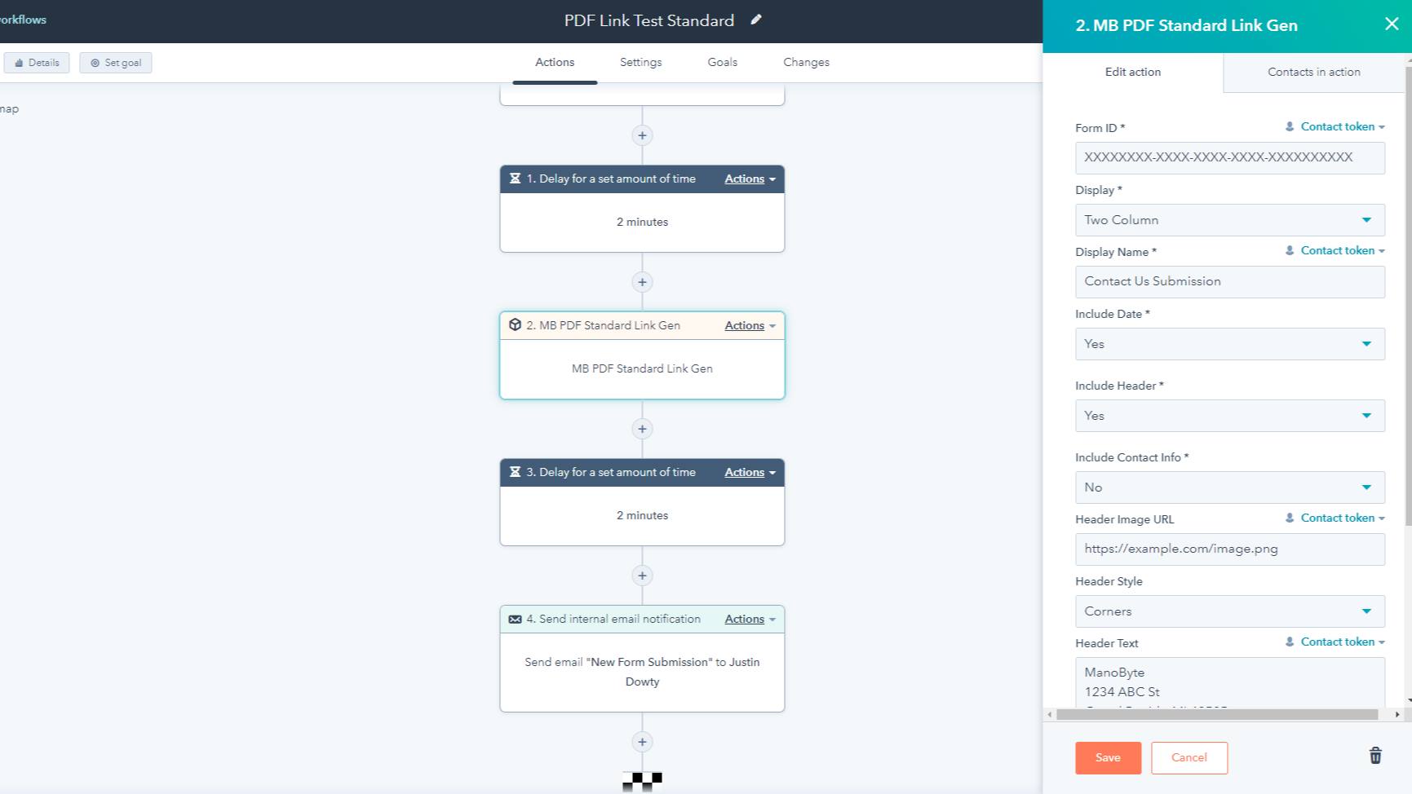Click the plus icon between step 1 and step 2

click(x=642, y=281)
